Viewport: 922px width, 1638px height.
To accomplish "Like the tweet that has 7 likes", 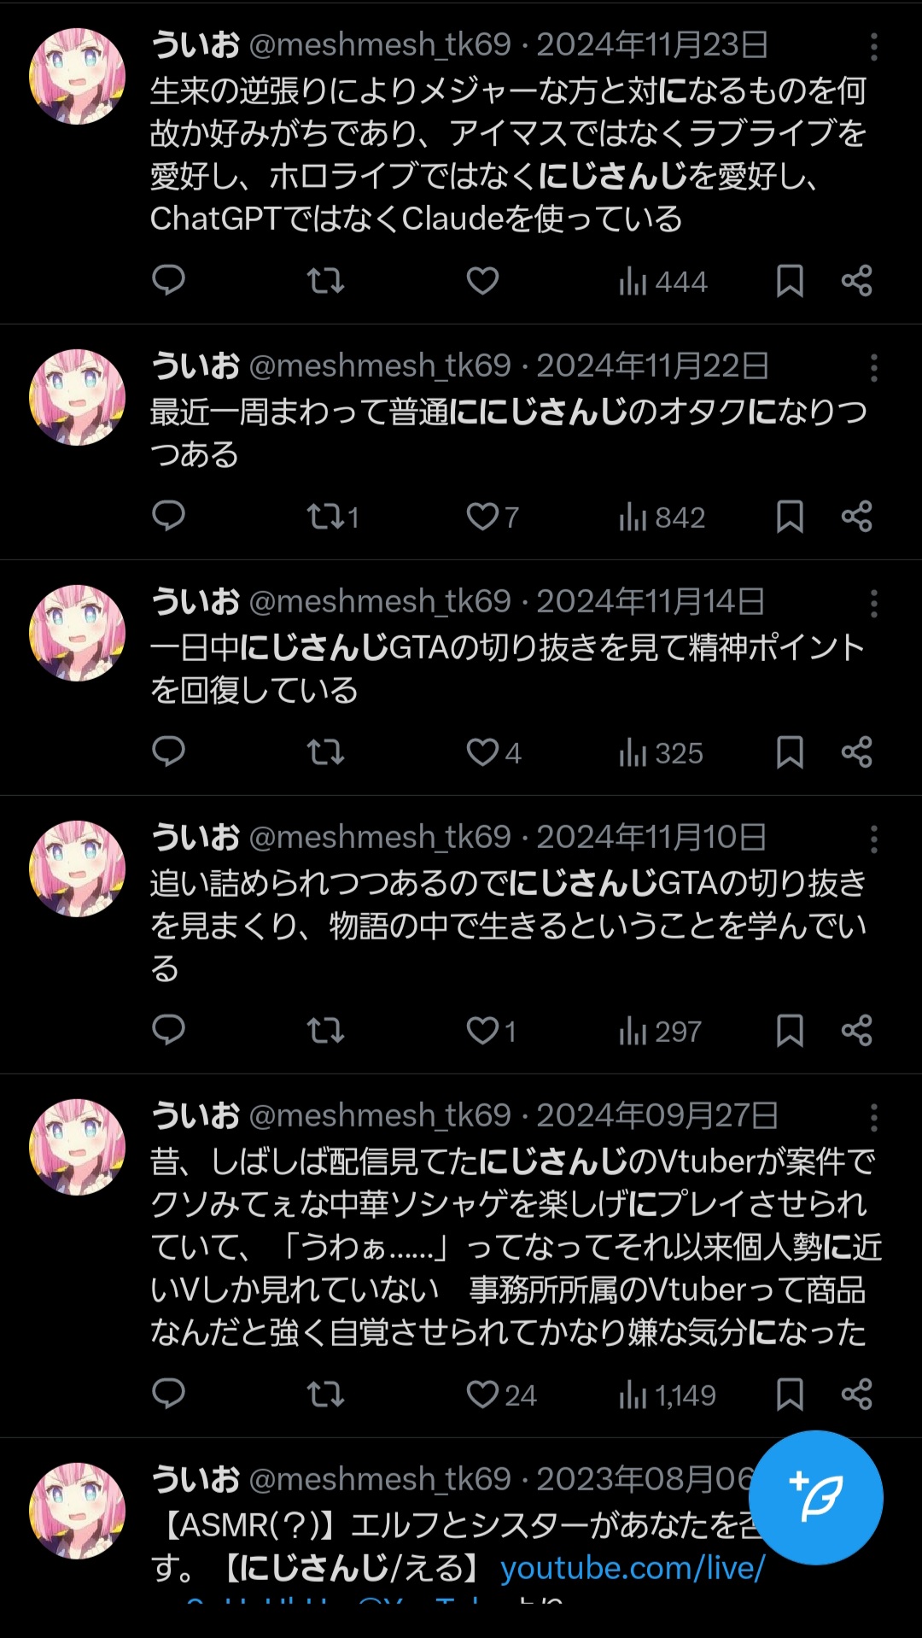I will (x=493, y=517).
